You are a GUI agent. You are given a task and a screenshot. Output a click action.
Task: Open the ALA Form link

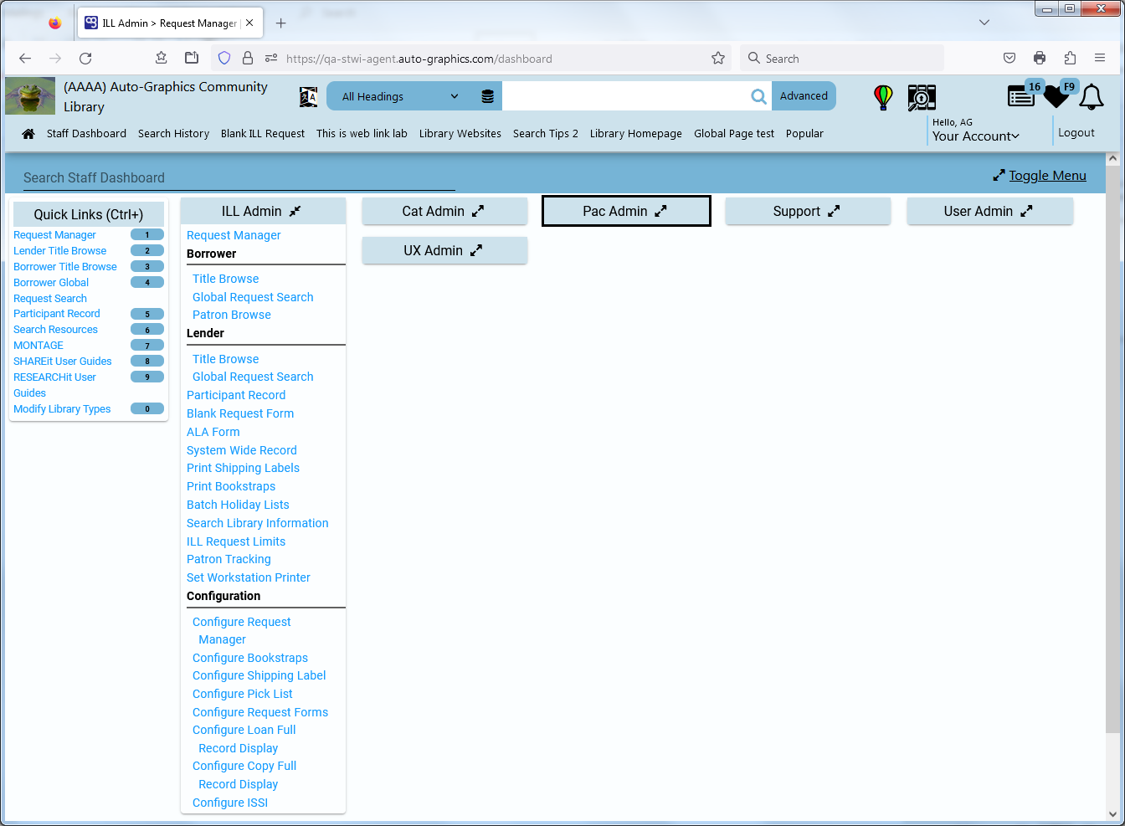coord(213,432)
